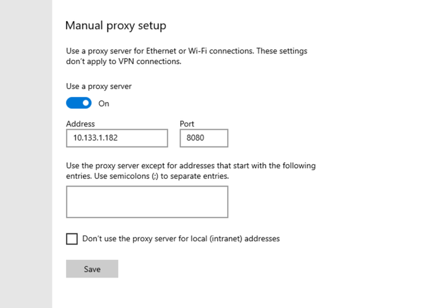Click the "Use the proxy server except" instruction line
The image size is (427, 308).
pos(191,166)
